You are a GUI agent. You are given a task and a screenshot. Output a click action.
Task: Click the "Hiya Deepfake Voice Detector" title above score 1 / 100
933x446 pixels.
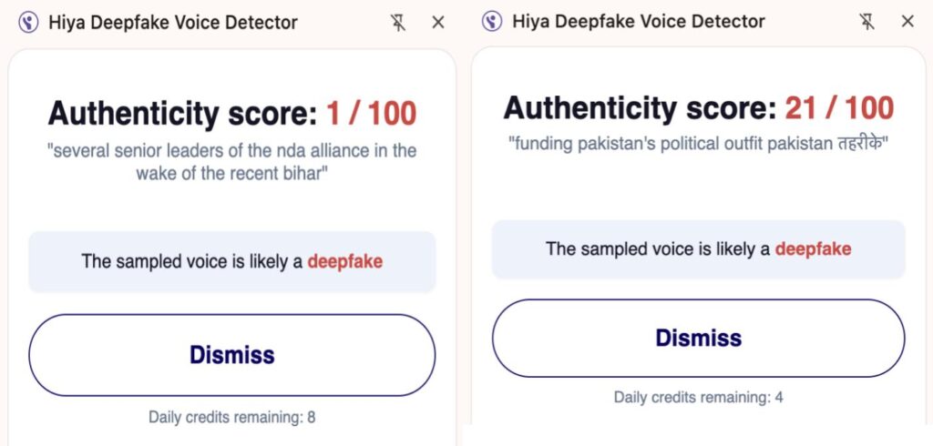point(173,22)
